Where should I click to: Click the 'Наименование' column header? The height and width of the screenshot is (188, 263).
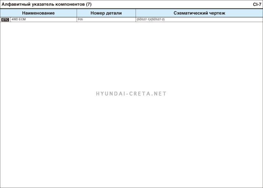point(38,13)
